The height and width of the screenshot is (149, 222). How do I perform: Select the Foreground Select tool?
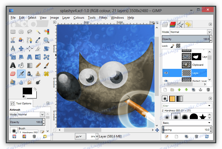point(21,40)
